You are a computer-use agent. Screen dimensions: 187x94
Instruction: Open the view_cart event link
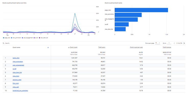[x=16, y=87]
